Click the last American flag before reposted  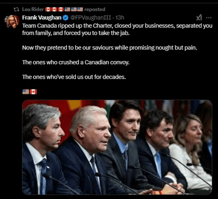80,9
